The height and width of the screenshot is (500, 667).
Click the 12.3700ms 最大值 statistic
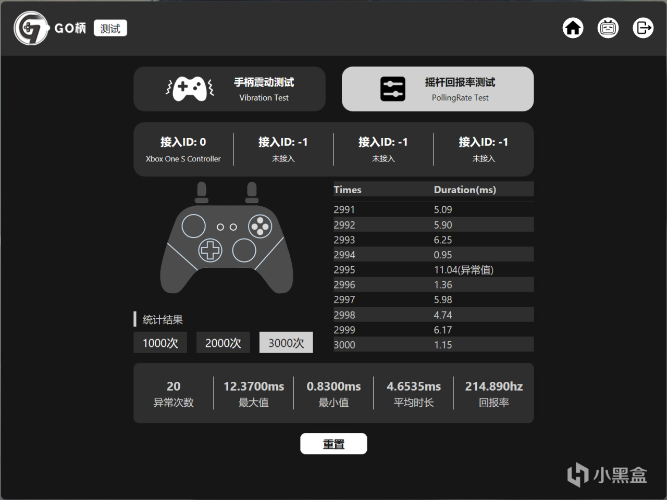click(254, 393)
